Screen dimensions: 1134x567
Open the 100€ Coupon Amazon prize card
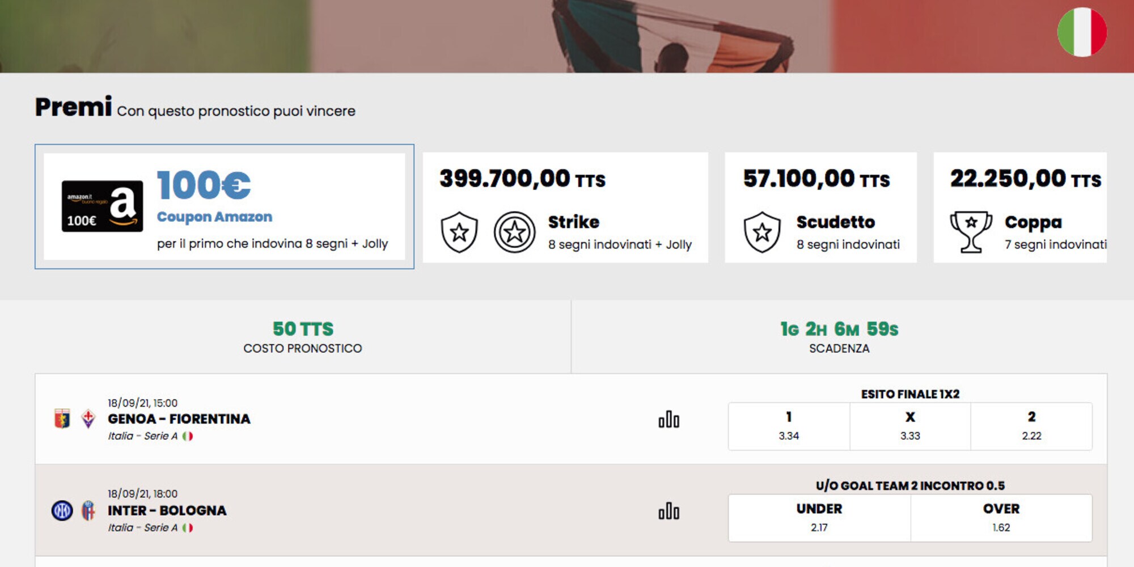coord(225,206)
